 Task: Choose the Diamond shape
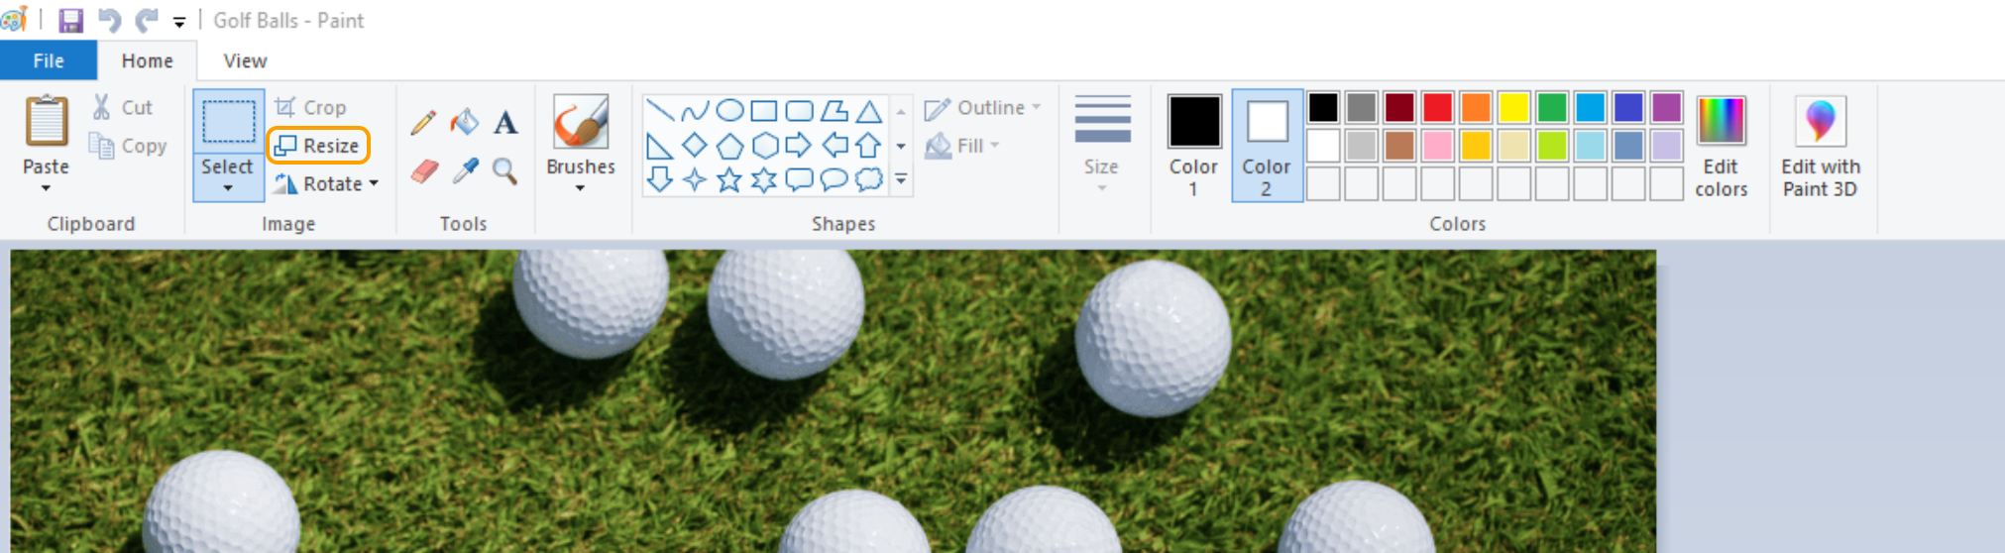tap(695, 147)
